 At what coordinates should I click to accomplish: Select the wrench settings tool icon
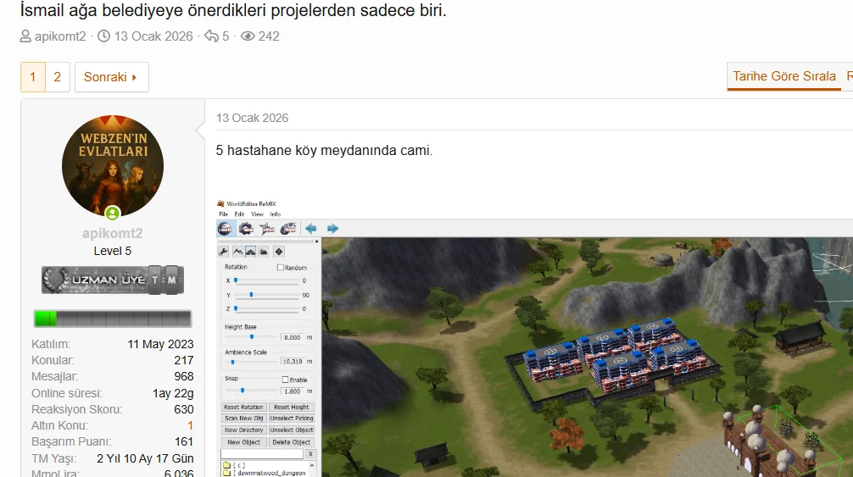click(223, 252)
